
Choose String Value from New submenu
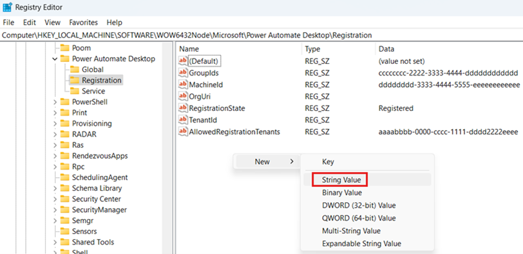tap(341, 180)
